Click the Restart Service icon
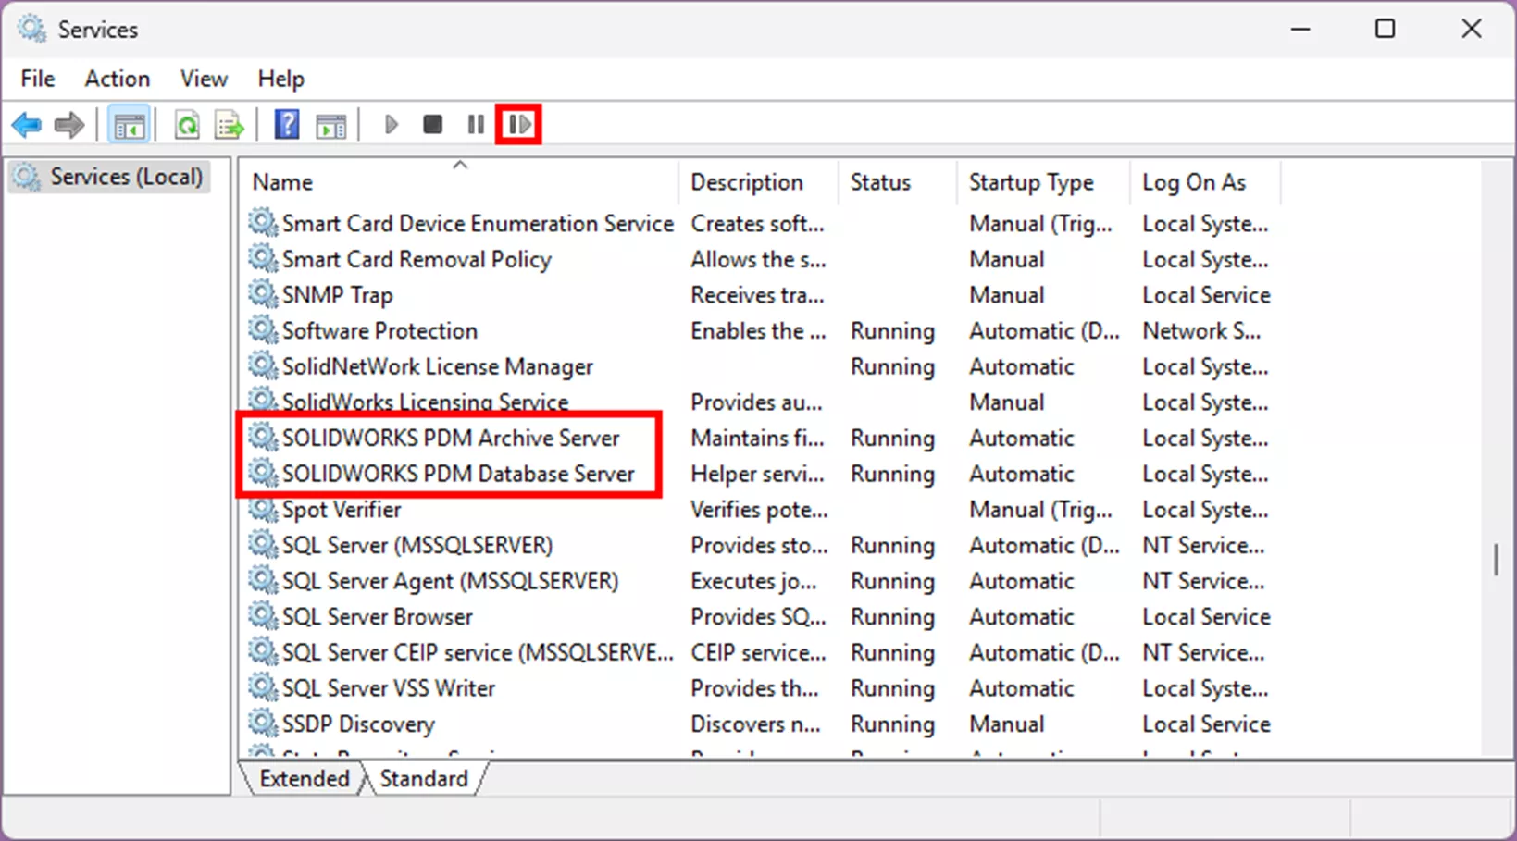 [x=518, y=124]
